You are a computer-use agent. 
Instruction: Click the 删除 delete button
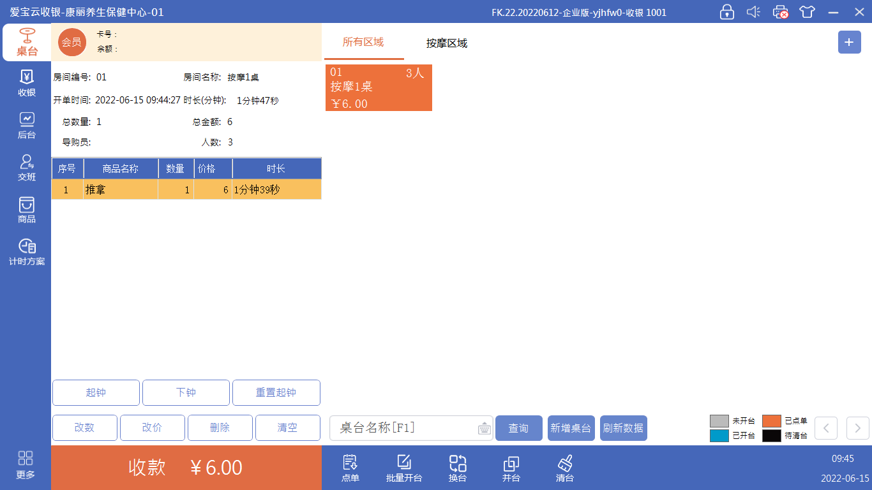pyautogui.click(x=220, y=427)
